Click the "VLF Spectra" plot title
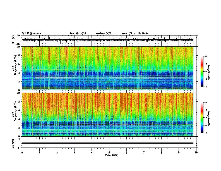This screenshot has width=221, height=171. [x=32, y=33]
